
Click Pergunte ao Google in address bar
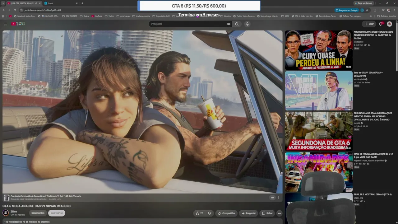point(346,10)
